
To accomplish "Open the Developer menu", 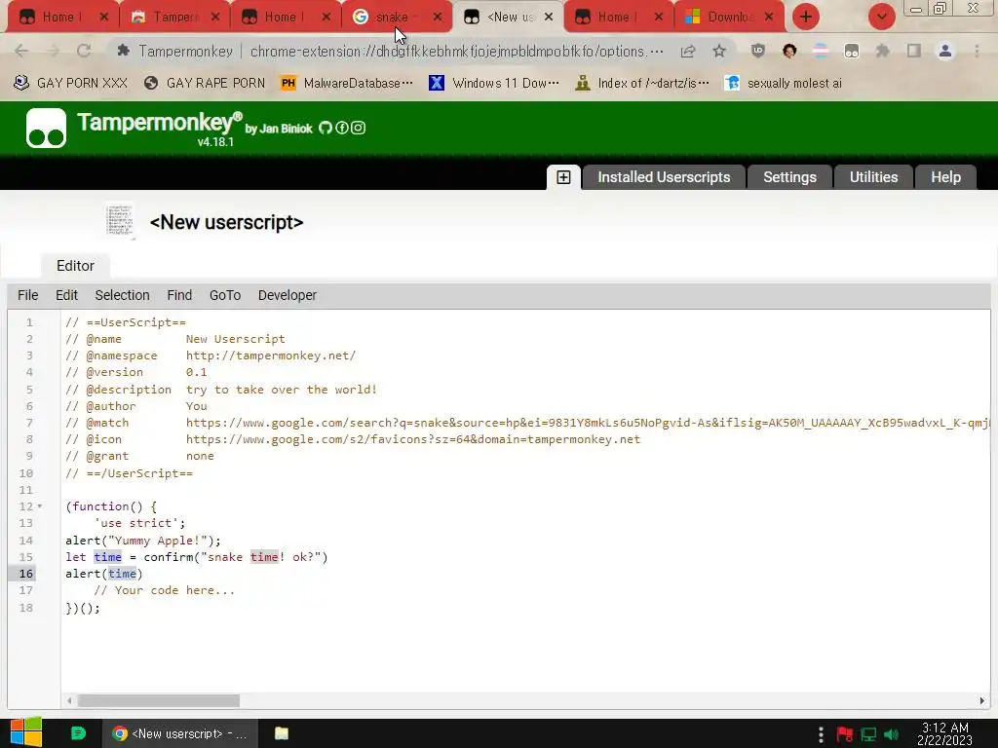I will tap(288, 295).
